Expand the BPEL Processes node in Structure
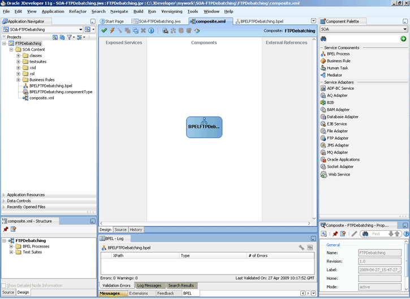This screenshot has height=299, width=410. [11, 246]
